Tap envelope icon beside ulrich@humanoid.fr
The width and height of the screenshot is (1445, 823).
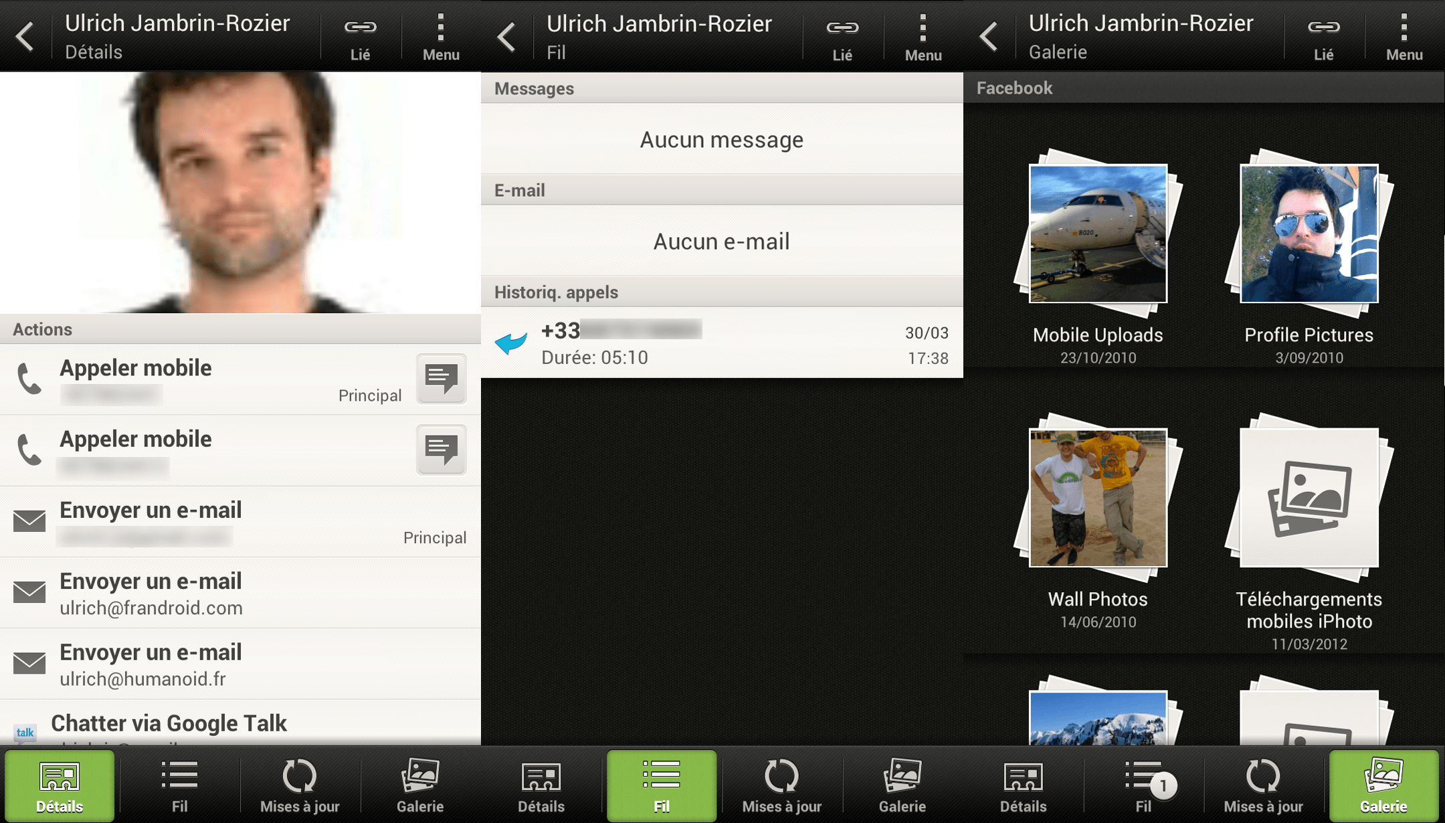tap(29, 663)
